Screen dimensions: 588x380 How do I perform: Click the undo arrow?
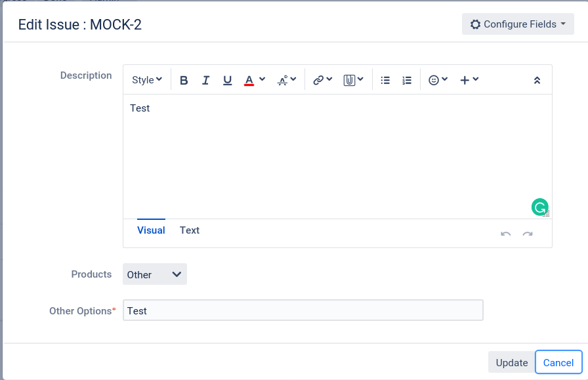click(x=506, y=234)
